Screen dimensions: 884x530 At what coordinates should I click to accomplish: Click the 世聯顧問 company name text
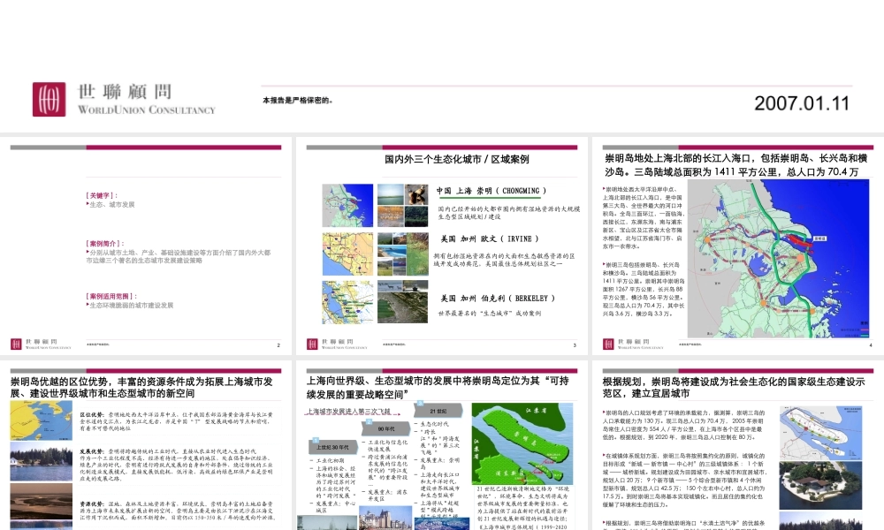click(x=124, y=92)
